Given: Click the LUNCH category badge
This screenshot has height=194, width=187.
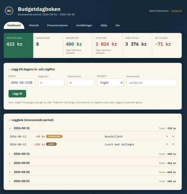Looking at the screenshot, I should [51, 144].
